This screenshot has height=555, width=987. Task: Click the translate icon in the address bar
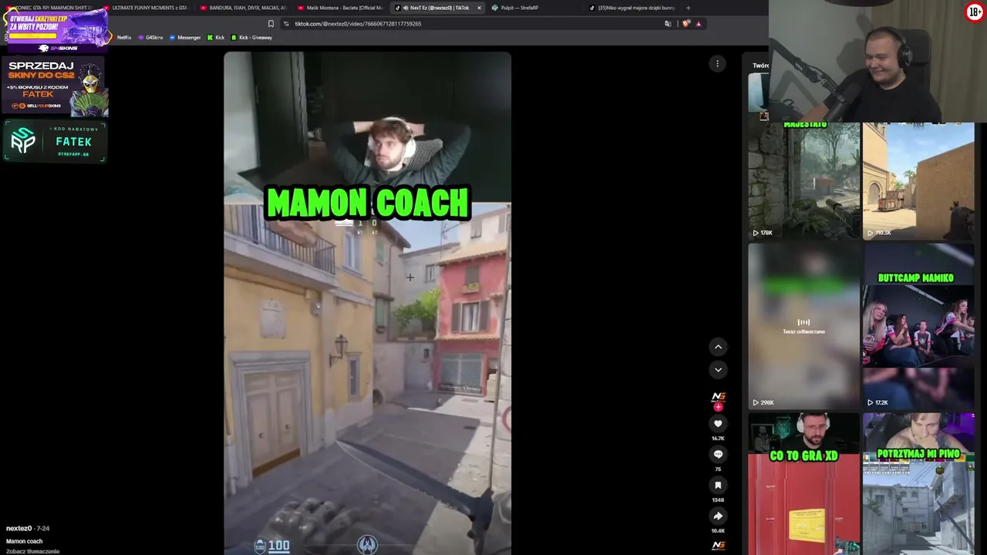tap(668, 24)
